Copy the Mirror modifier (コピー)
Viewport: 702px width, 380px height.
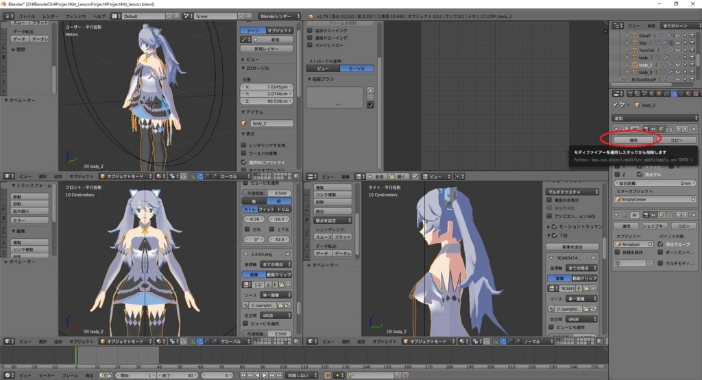tap(676, 140)
